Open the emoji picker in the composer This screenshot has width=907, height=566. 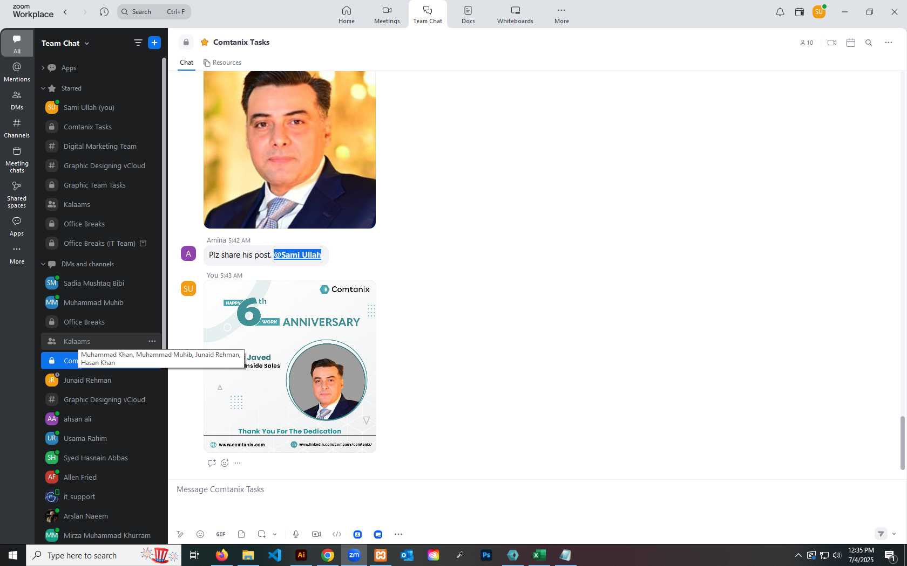200,534
